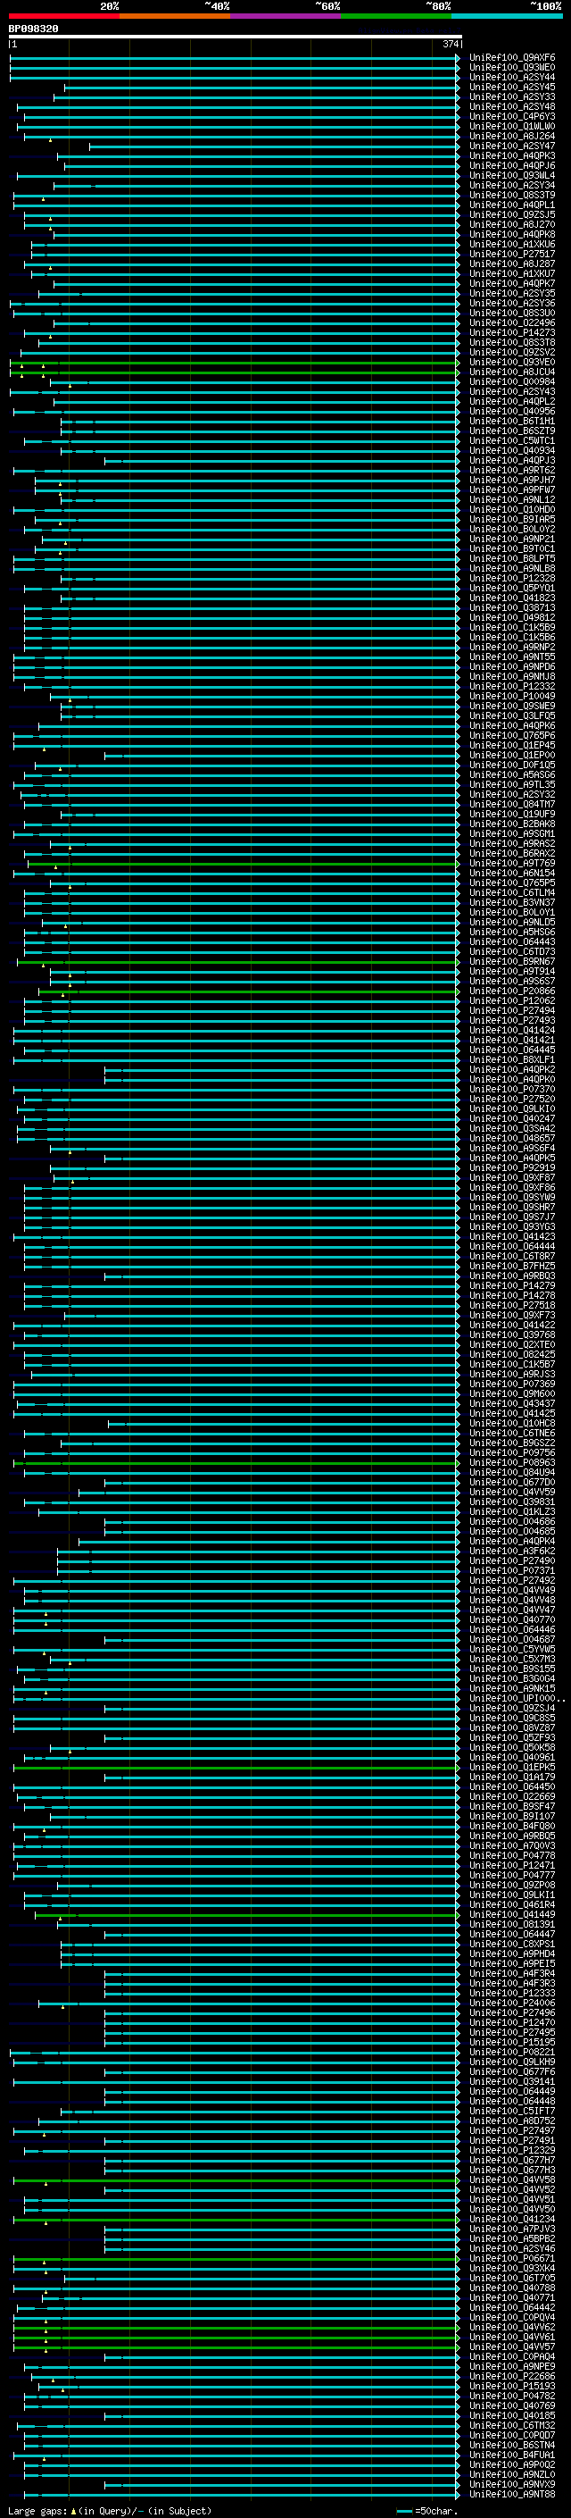Select label UniRef100_Q93YG3
571x2518 pixels.
(x=512, y=1226)
